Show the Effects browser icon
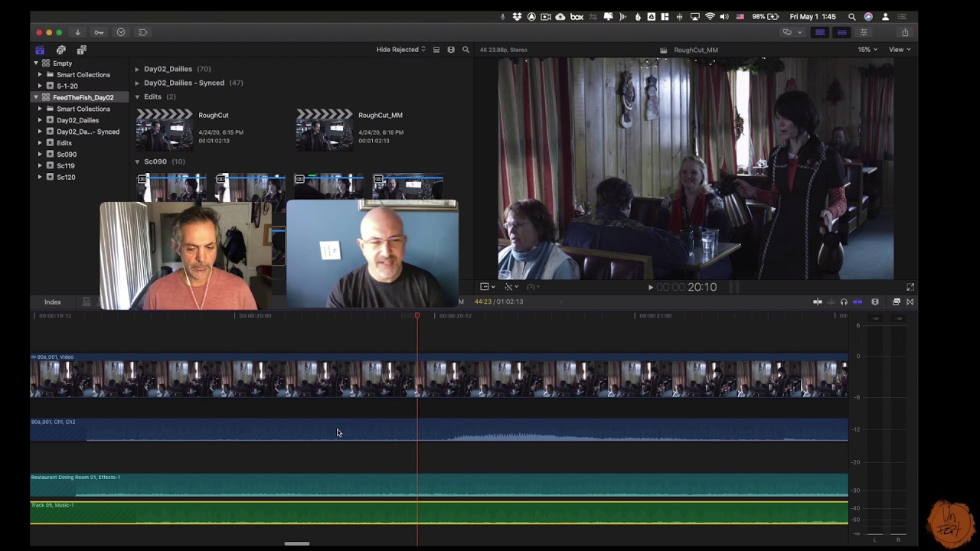This screenshot has width=980, height=551. point(897,302)
